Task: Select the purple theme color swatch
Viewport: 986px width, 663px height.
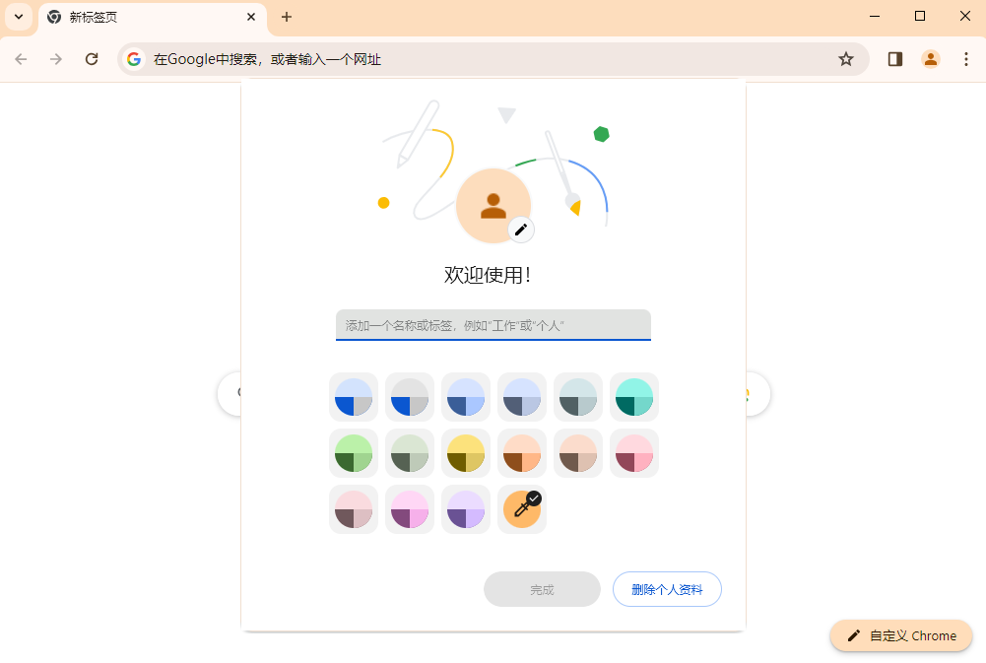Action: pos(466,509)
